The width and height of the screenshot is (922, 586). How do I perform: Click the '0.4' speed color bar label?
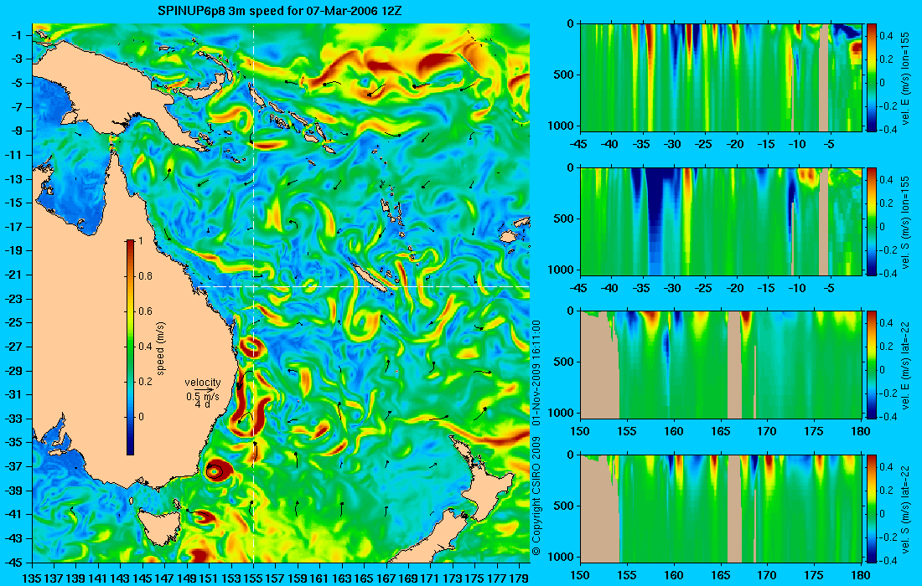tap(145, 347)
